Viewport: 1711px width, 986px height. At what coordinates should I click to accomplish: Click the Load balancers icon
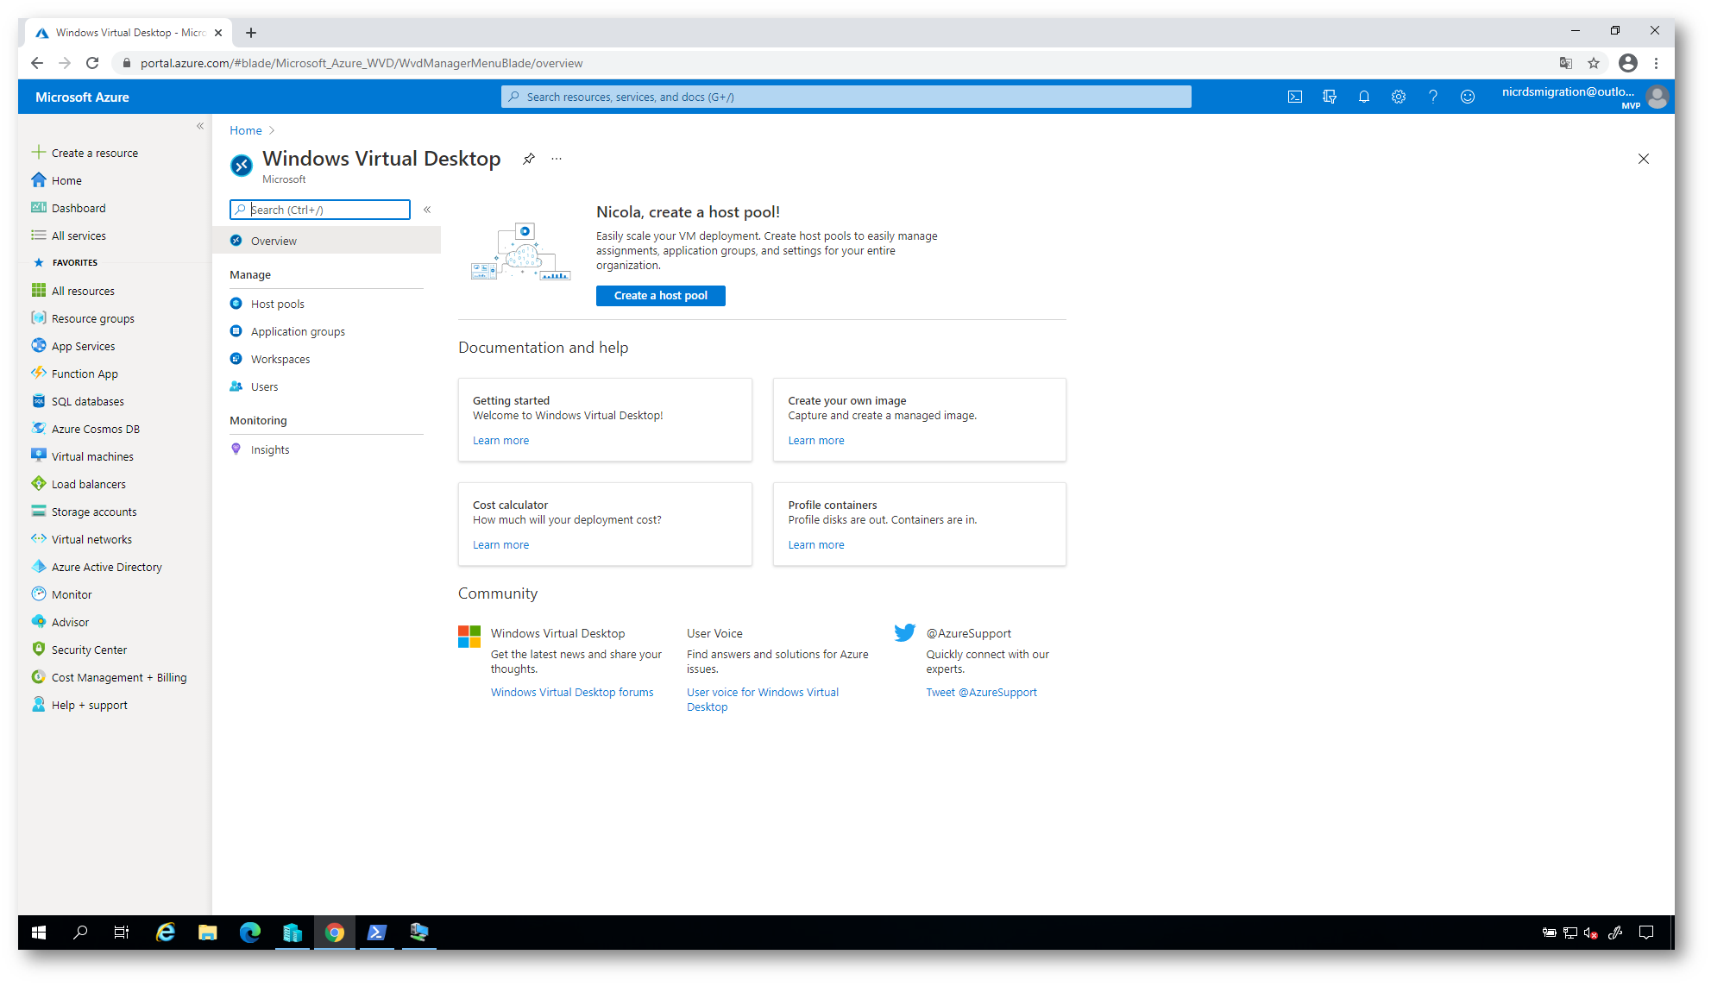pyautogui.click(x=39, y=483)
